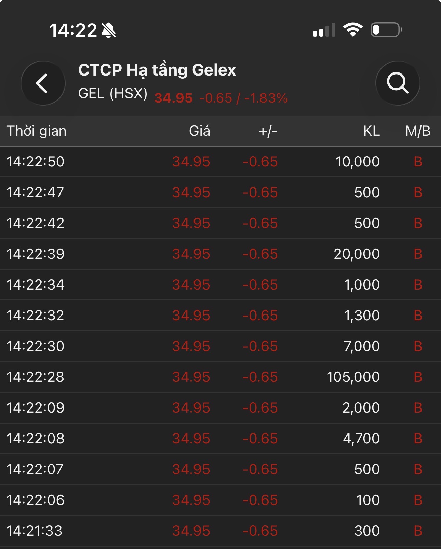The image size is (441, 549).
Task: Tap the 4,700 volume entry
Action: (x=361, y=439)
